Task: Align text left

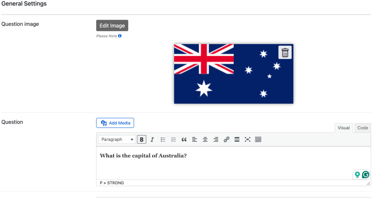Action: coord(195,139)
